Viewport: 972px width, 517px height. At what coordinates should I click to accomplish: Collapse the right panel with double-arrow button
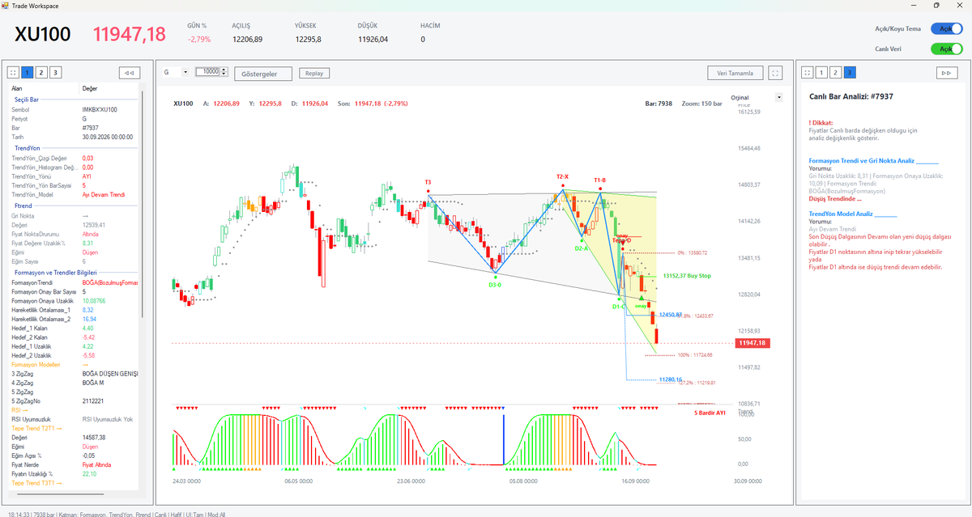[x=945, y=73]
